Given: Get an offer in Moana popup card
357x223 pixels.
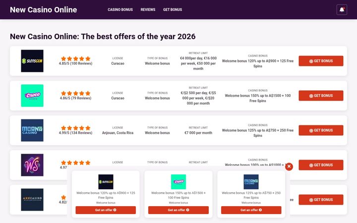Looking at the screenshot, I should (251, 210).
